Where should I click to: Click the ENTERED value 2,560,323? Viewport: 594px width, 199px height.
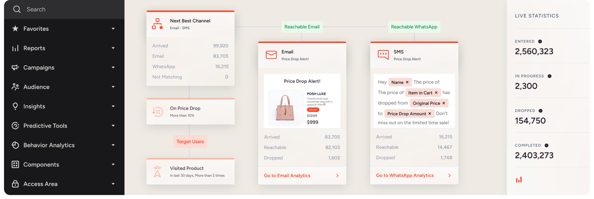point(534,51)
